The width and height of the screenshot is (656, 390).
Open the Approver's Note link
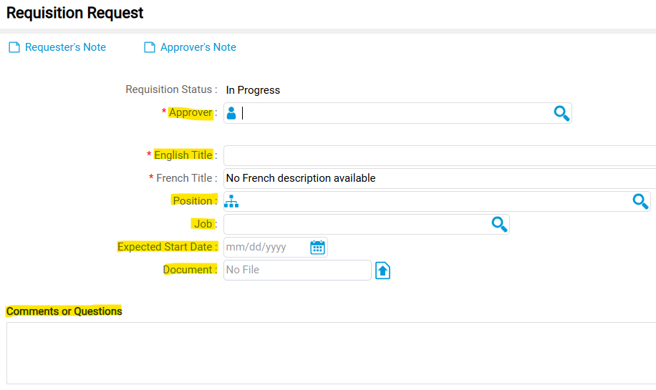click(198, 47)
